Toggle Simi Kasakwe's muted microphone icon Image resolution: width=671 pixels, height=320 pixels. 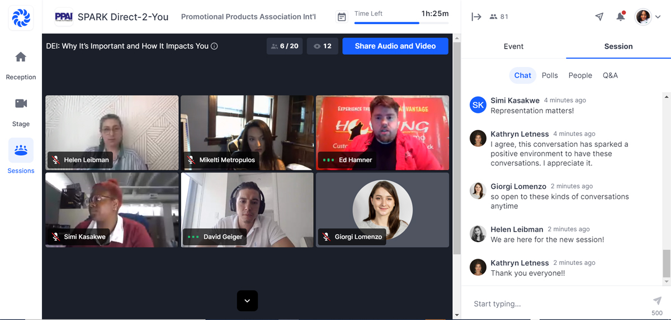tap(56, 237)
